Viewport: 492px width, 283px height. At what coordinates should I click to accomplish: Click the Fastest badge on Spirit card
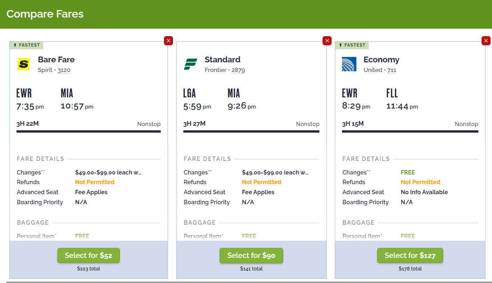[x=27, y=45]
